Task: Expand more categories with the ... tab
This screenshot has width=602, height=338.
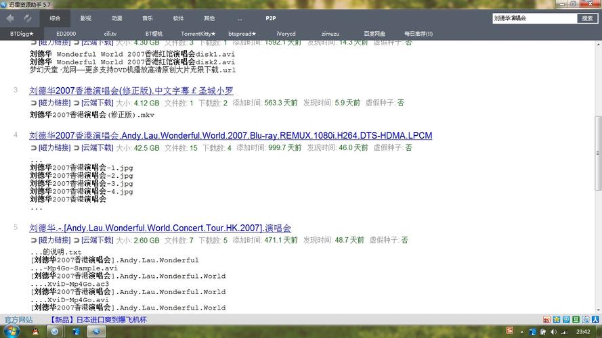Action: [239, 18]
